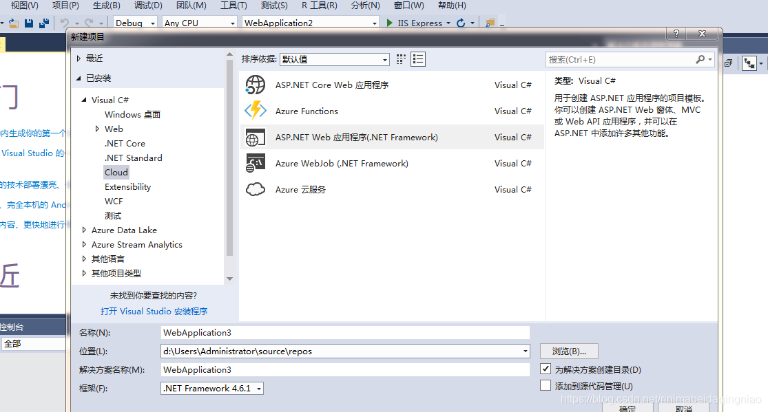Expand the 其他项目类型 node
Viewport: 768px width, 412px height.
point(84,273)
